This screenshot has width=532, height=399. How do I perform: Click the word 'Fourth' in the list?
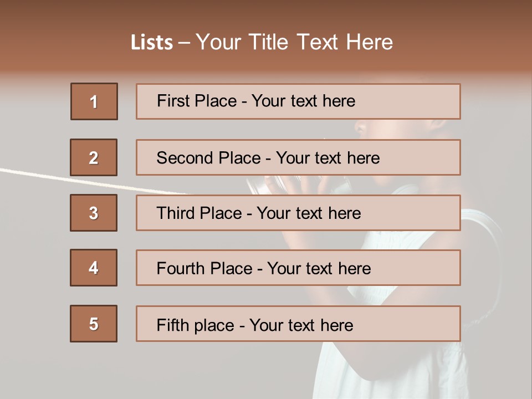coord(180,269)
